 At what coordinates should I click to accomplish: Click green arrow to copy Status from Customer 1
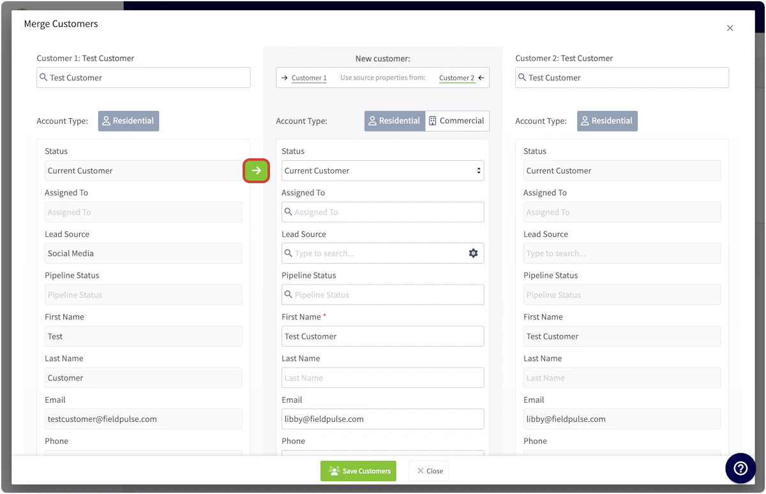tap(256, 170)
